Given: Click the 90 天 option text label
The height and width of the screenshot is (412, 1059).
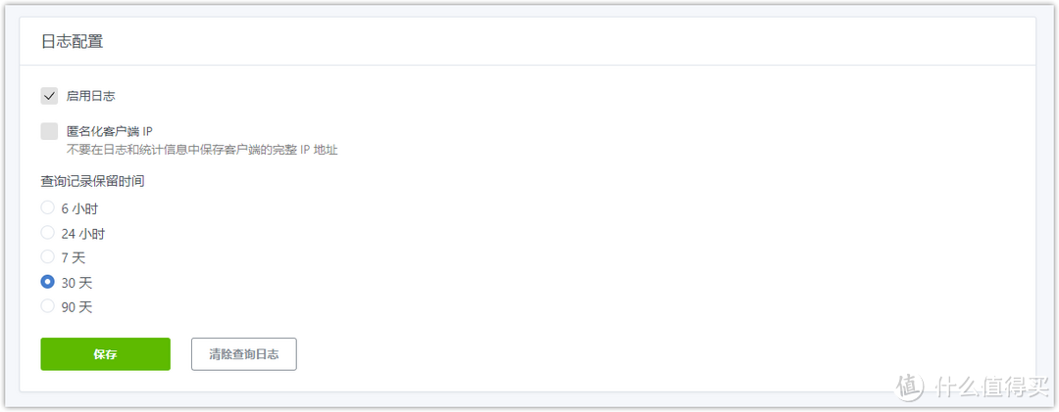Looking at the screenshot, I should 76,307.
